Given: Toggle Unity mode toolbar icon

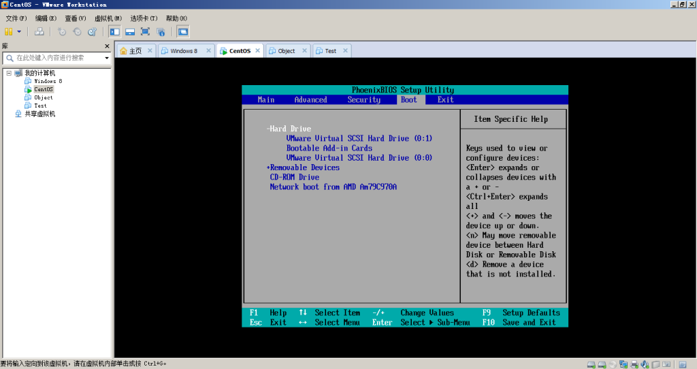Looking at the screenshot, I should (161, 31).
